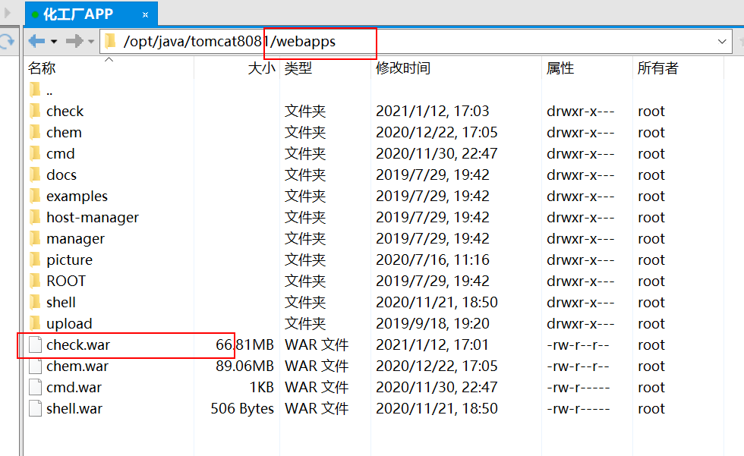The width and height of the screenshot is (744, 456).
Task: Select the upload folder icon
Action: click(35, 323)
